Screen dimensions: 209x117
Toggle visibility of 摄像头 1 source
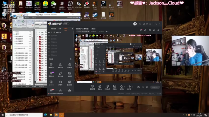[x=49, y=32]
